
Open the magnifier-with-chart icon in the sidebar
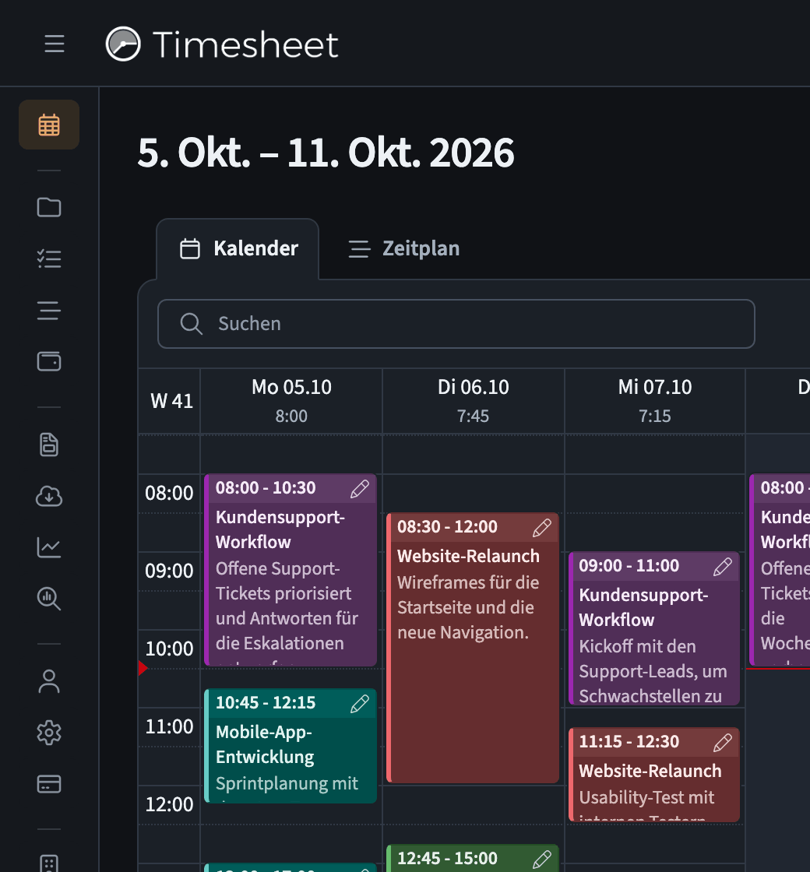pyautogui.click(x=49, y=599)
